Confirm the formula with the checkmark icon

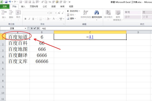[x=34, y=29]
